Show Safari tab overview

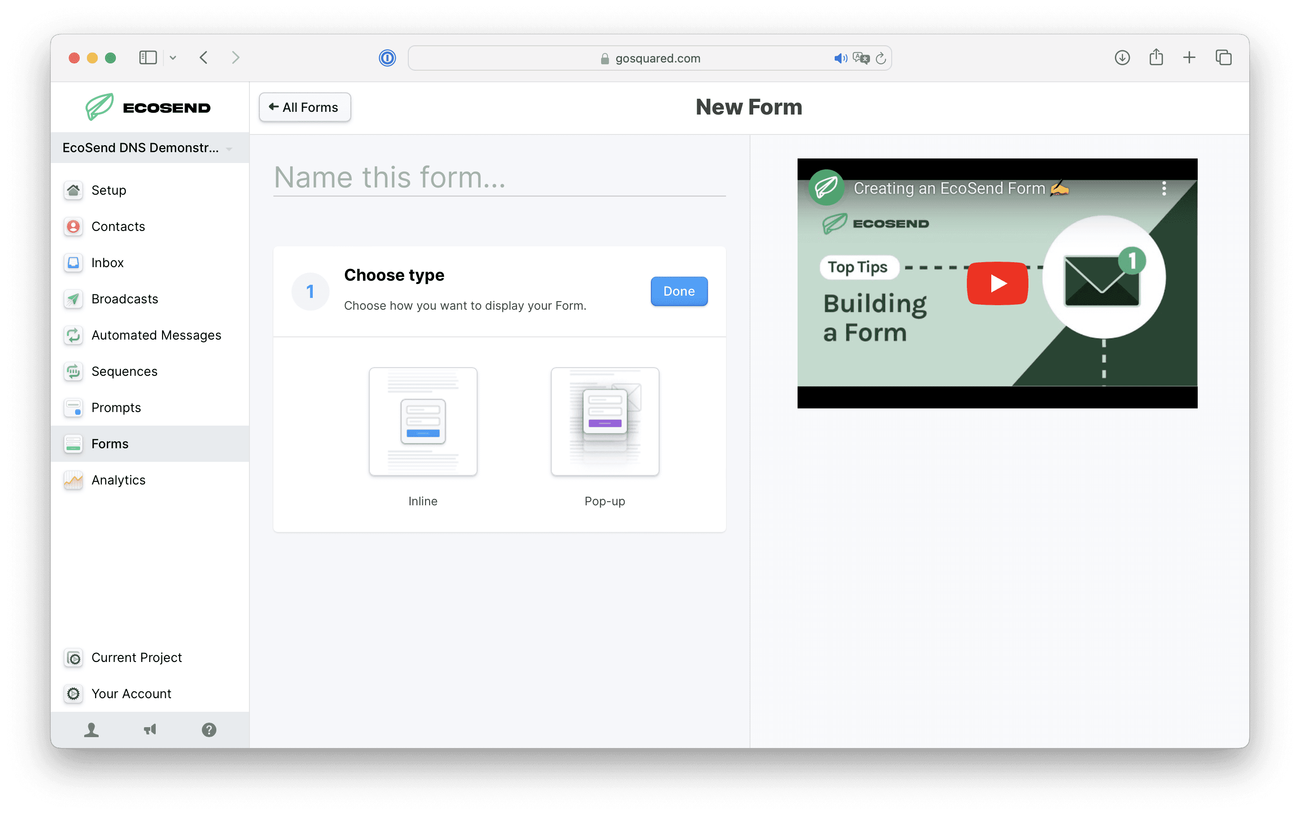pyautogui.click(x=1223, y=58)
